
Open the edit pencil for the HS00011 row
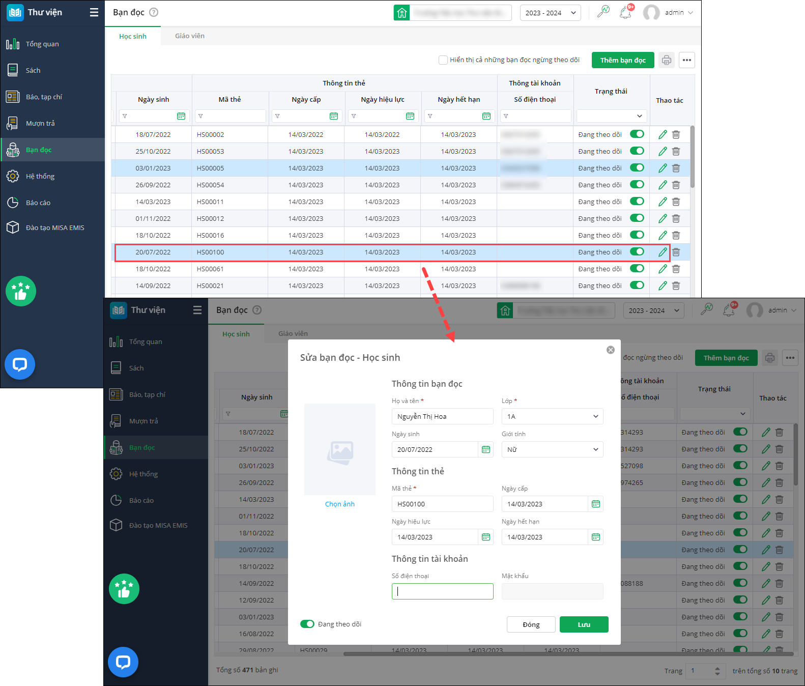(663, 202)
